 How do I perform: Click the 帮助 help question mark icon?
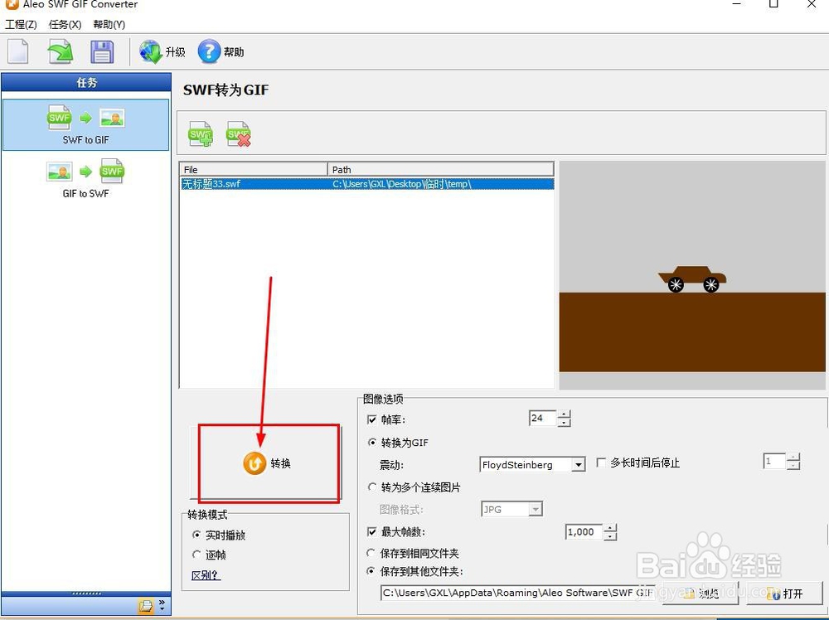(209, 51)
